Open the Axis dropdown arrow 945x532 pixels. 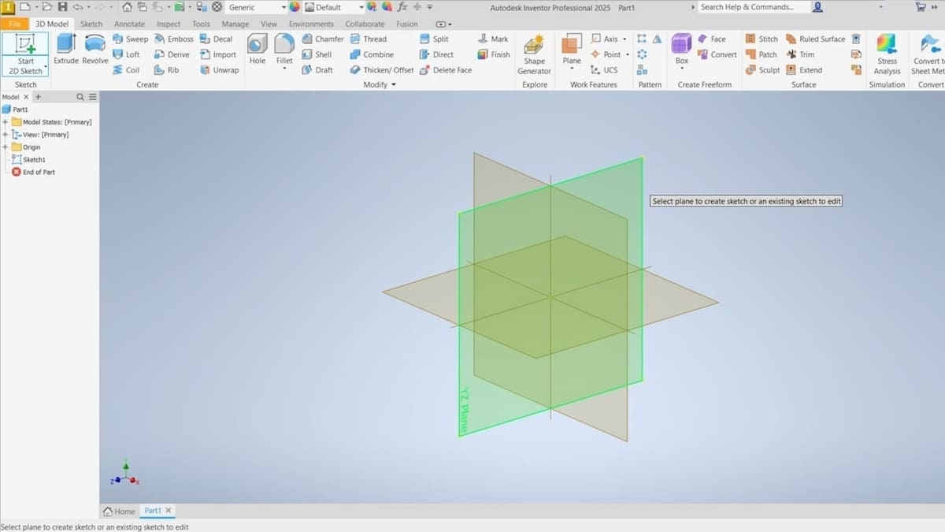624,39
